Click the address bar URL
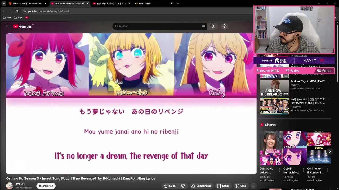Screen dimensions: 339x190 [x=48, y=11]
